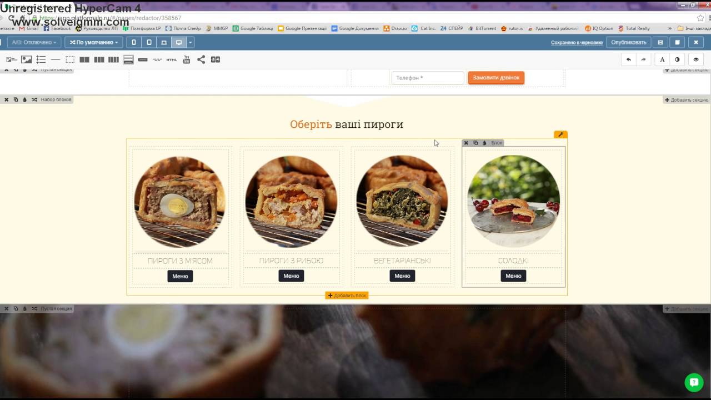Select the Оберіть ваші пироги heading

coord(347,124)
